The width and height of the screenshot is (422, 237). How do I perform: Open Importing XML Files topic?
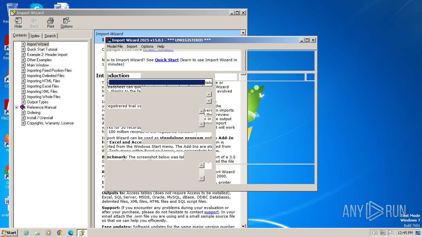tap(42, 92)
